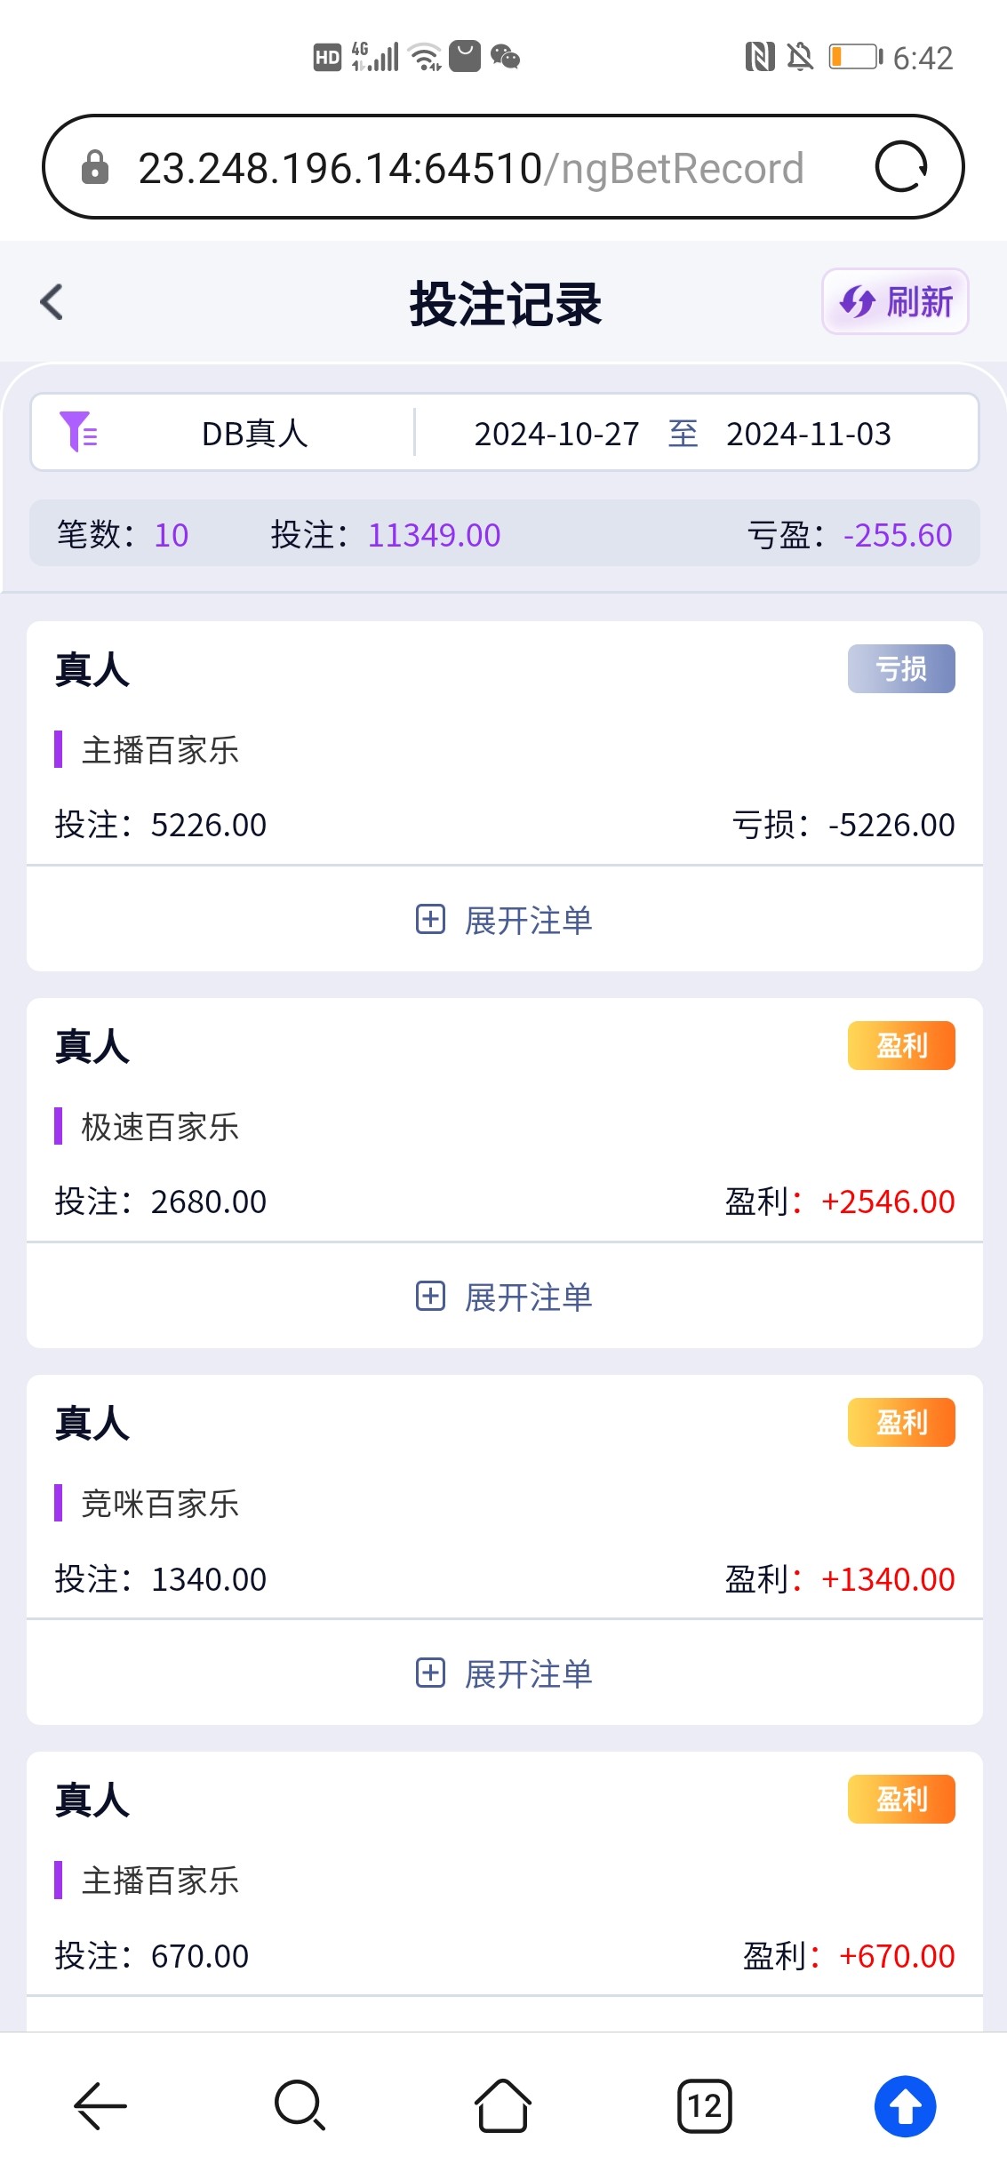Select the end date 2024-11-03
The width and height of the screenshot is (1007, 2180).
(x=808, y=434)
